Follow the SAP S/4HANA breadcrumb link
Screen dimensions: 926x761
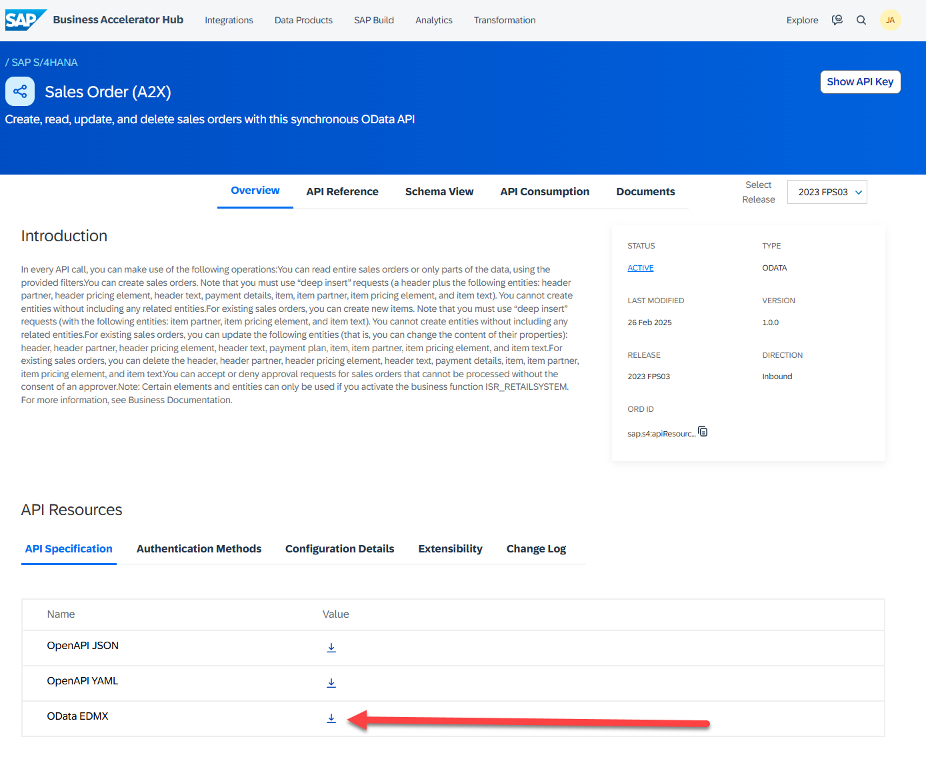(x=45, y=63)
